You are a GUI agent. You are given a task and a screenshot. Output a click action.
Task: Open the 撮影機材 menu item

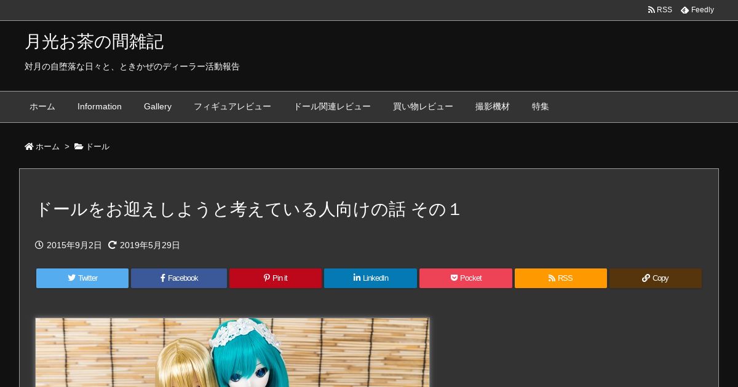pyautogui.click(x=493, y=107)
